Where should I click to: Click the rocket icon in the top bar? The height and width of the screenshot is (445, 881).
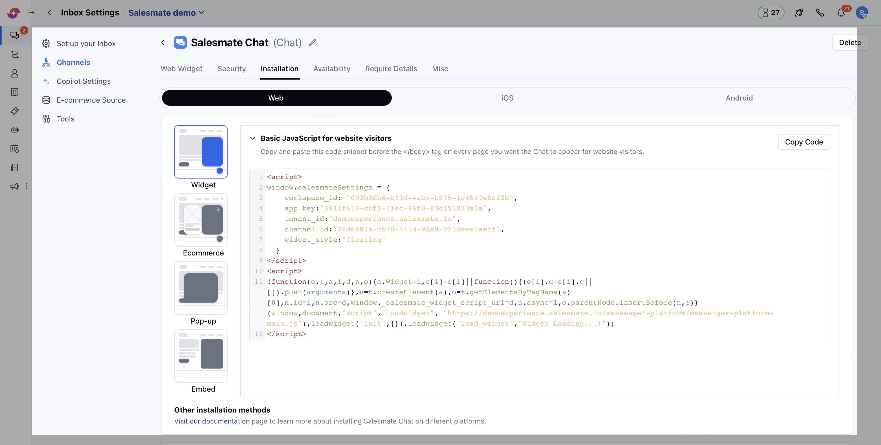[x=799, y=12]
